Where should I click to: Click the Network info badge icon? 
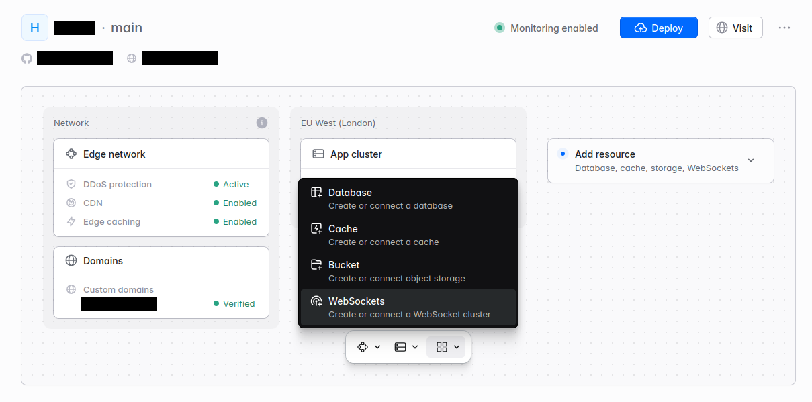click(x=262, y=123)
